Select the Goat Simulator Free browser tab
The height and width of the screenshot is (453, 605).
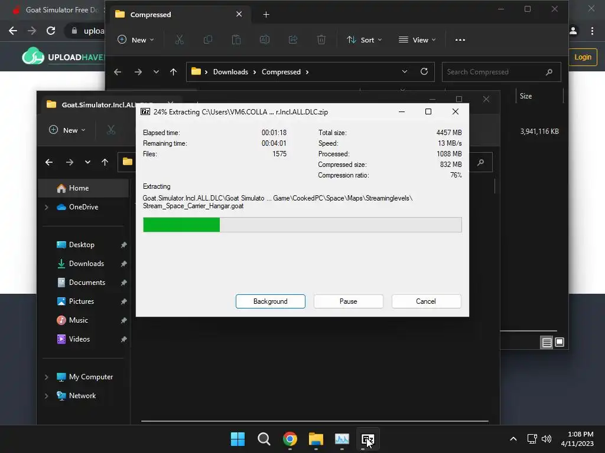58,10
